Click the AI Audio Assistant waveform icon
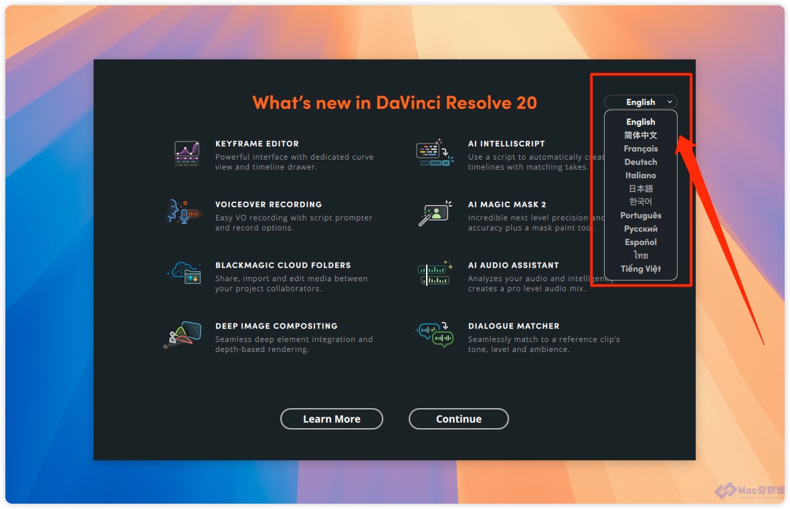Screen dimensions: 790x509 (435, 273)
